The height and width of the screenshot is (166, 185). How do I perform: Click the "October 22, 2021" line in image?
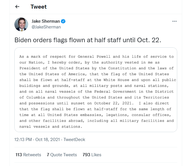(x=94, y=103)
